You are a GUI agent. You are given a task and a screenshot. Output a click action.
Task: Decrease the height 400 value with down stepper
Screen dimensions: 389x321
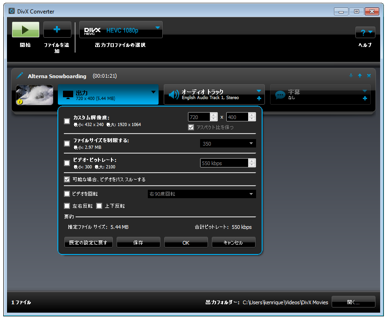click(252, 119)
